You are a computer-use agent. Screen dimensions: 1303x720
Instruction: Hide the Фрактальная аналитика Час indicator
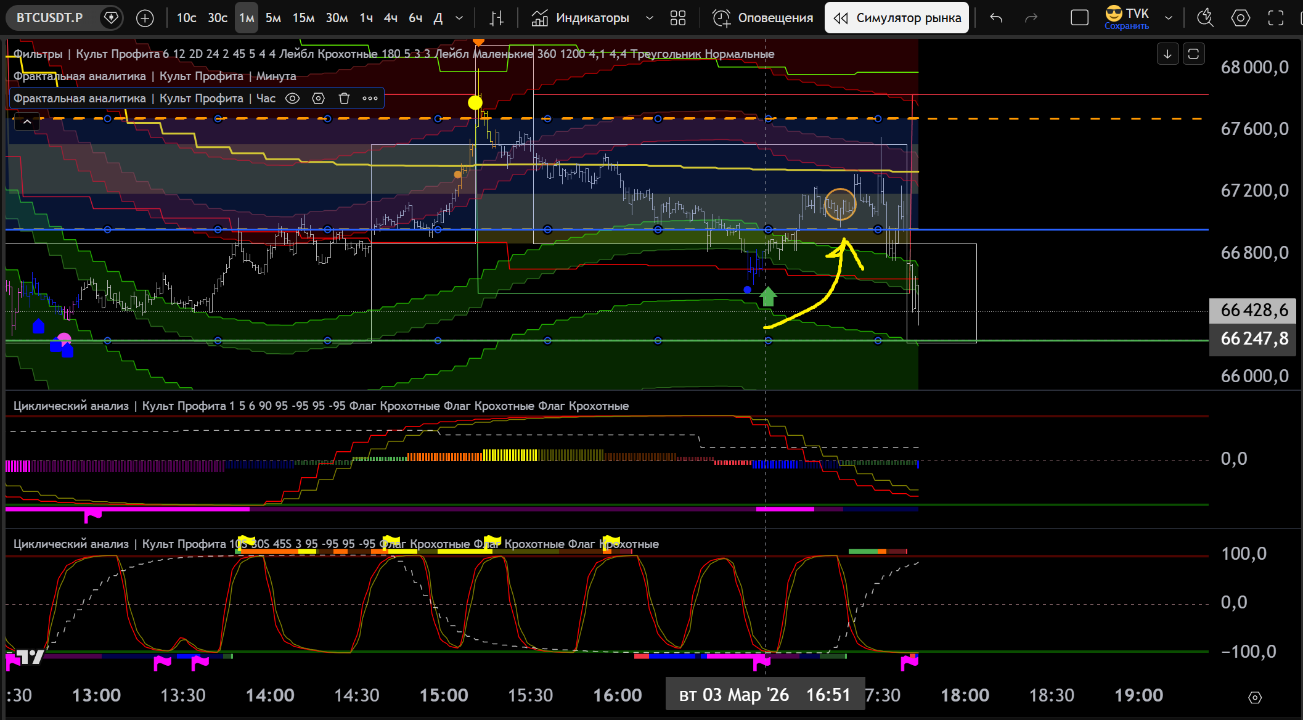[292, 99]
